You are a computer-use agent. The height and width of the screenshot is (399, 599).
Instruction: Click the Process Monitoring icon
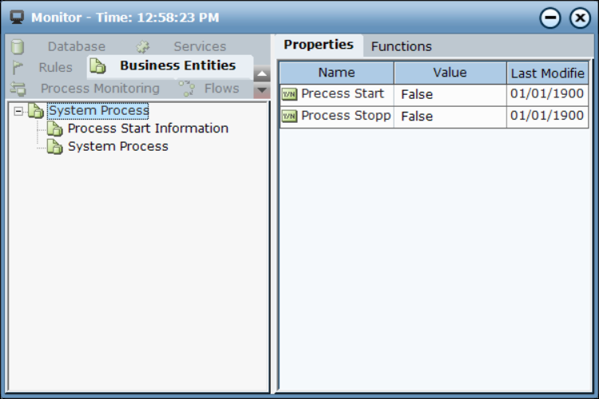[18, 89]
